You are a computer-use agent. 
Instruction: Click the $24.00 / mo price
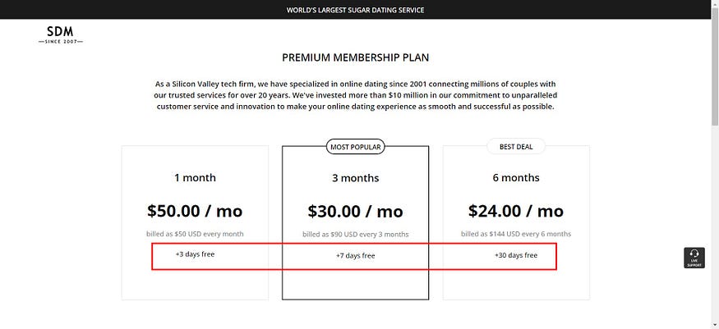coord(516,211)
